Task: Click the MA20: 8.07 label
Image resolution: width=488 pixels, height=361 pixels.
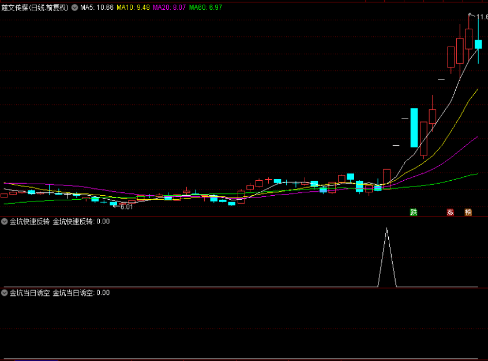Action: (170, 7)
